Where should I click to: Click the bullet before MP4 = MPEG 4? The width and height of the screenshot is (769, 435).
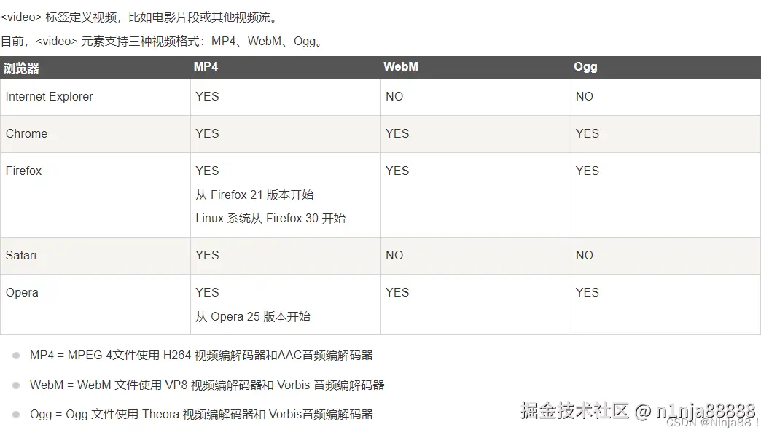pyautogui.click(x=16, y=356)
